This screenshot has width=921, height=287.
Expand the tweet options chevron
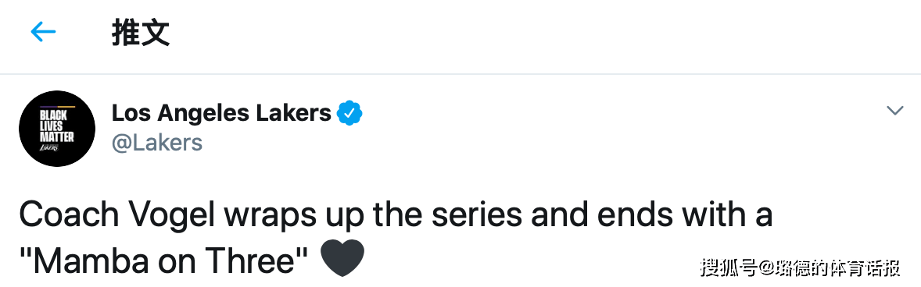point(894,110)
